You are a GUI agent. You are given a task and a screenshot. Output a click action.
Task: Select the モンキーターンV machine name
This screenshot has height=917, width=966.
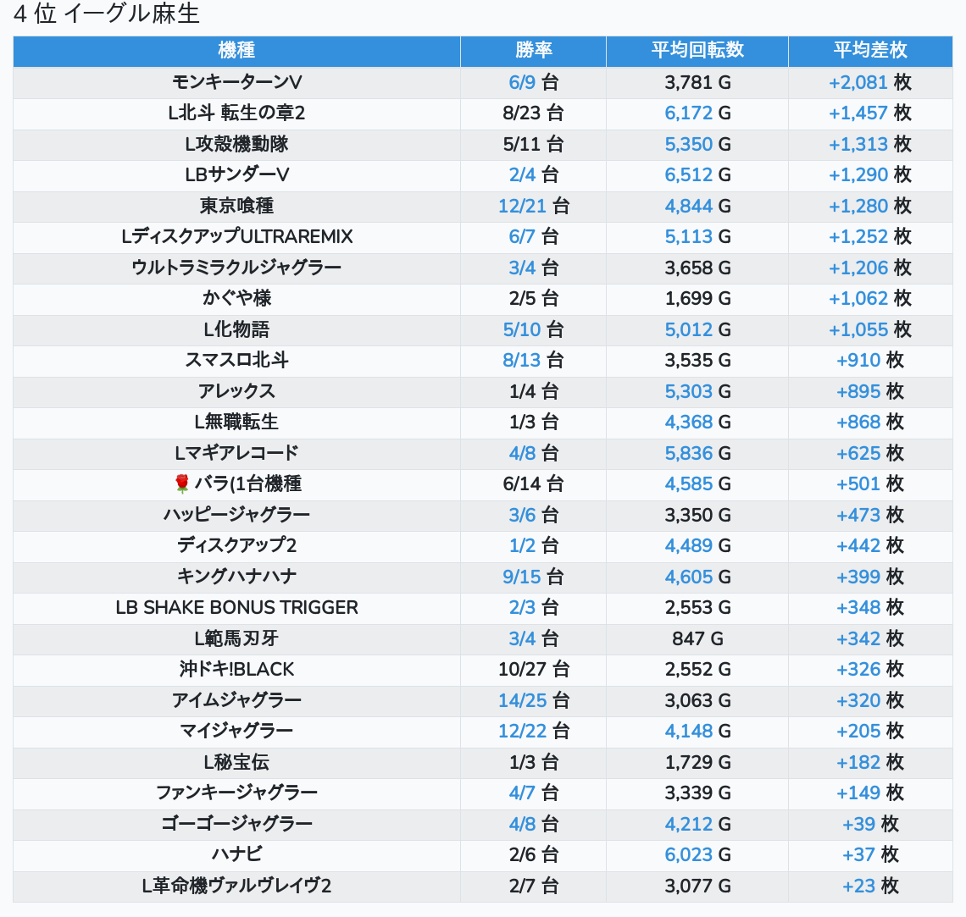pos(236,82)
